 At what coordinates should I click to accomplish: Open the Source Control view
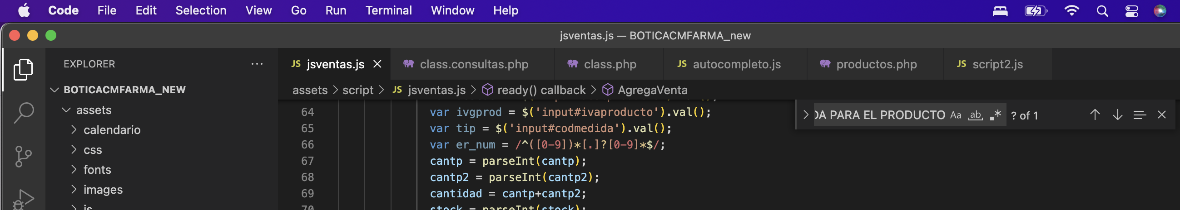coord(23,156)
